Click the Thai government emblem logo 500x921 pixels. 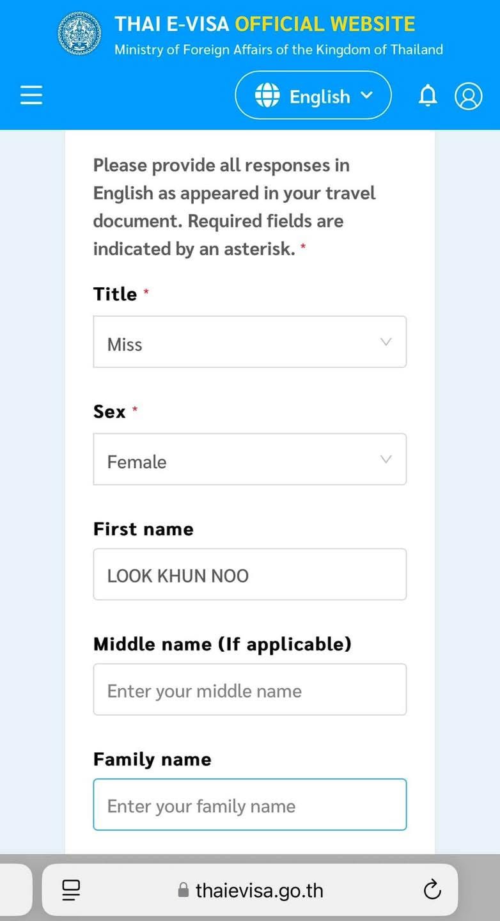click(x=80, y=33)
